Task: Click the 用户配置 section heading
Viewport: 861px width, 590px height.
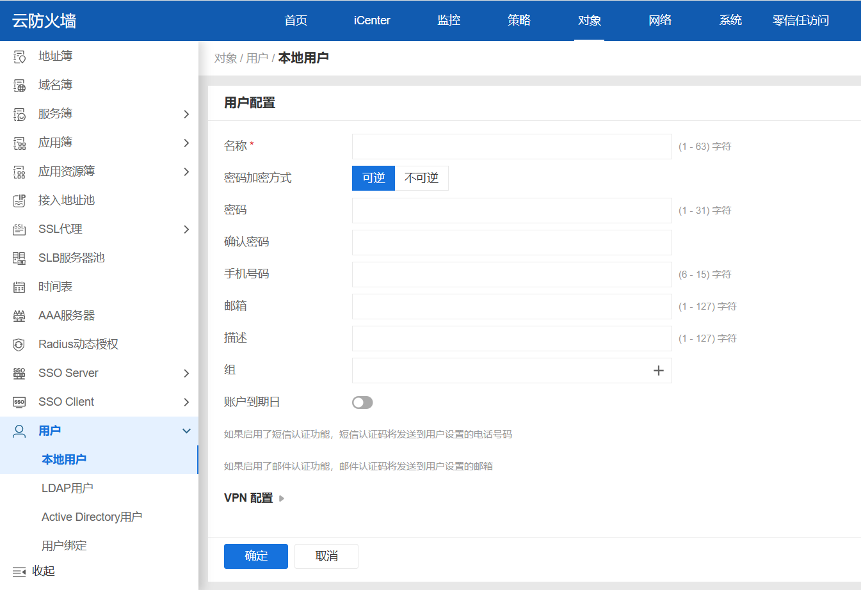Action: pyautogui.click(x=250, y=103)
